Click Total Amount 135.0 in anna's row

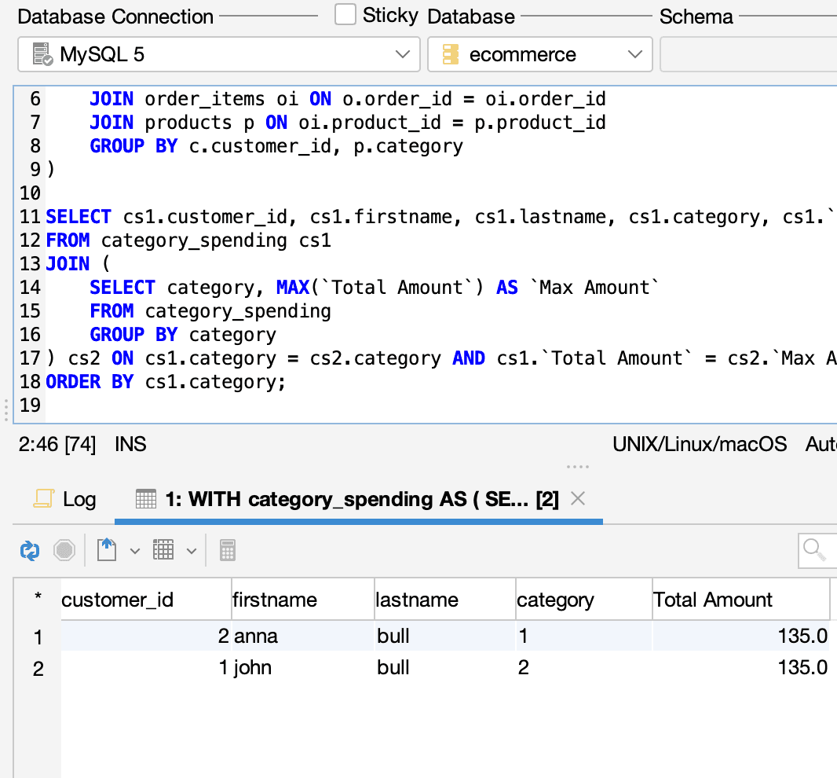point(741,636)
